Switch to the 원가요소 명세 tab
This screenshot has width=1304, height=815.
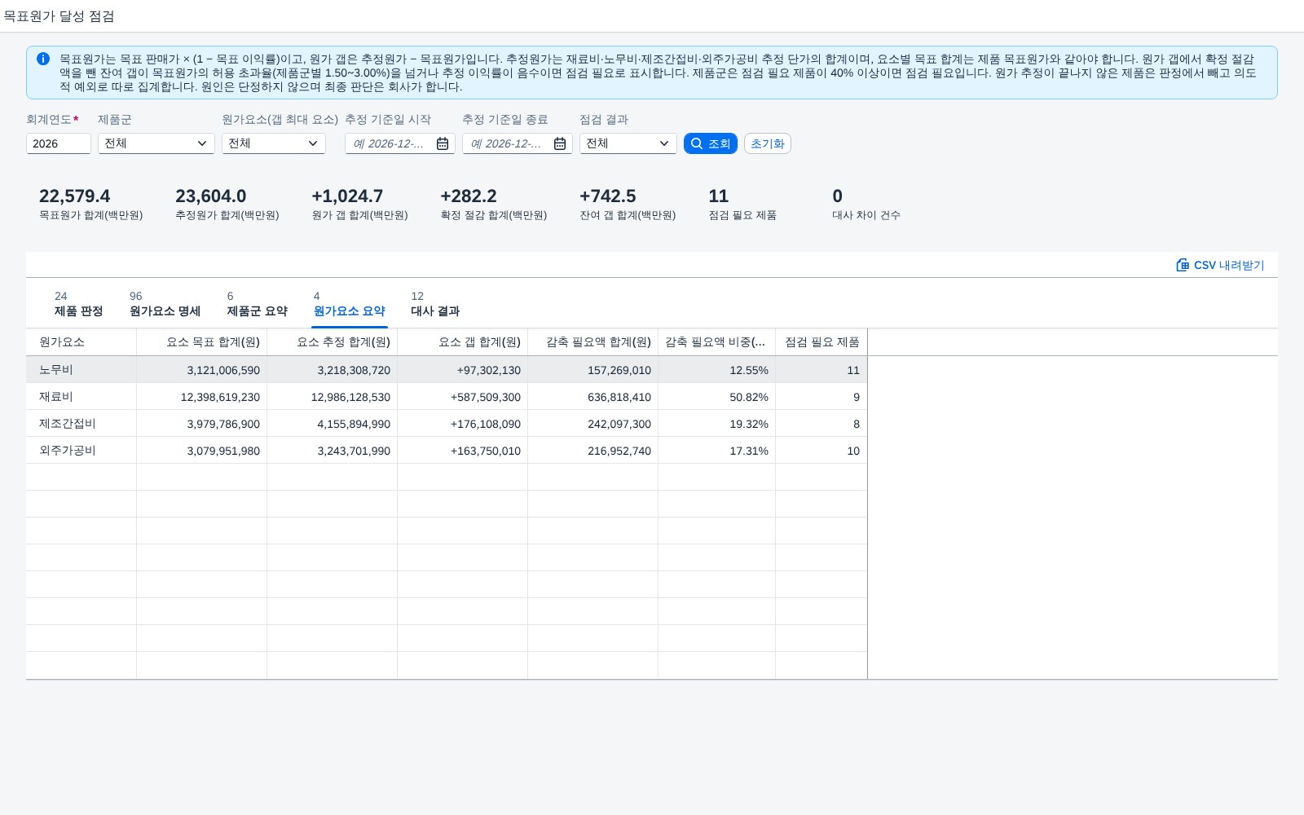[165, 304]
